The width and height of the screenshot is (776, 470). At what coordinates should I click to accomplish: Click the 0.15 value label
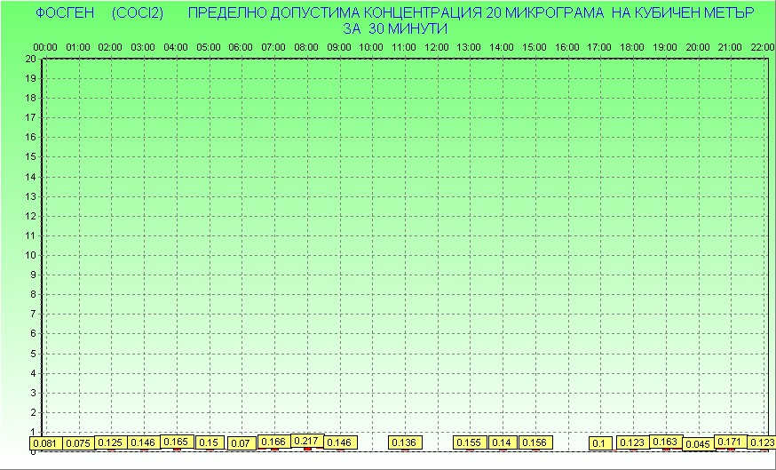(x=210, y=442)
